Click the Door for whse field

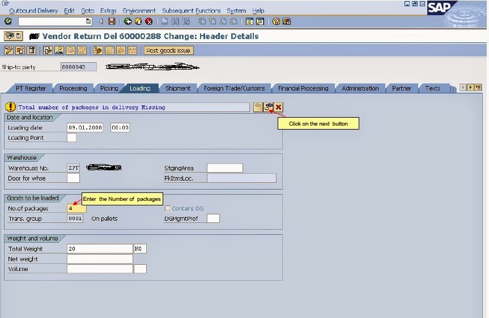tap(73, 178)
